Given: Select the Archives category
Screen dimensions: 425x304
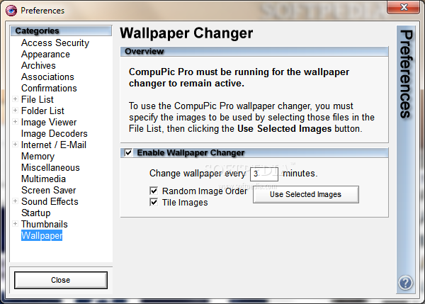Looking at the screenshot, I should [38, 65].
